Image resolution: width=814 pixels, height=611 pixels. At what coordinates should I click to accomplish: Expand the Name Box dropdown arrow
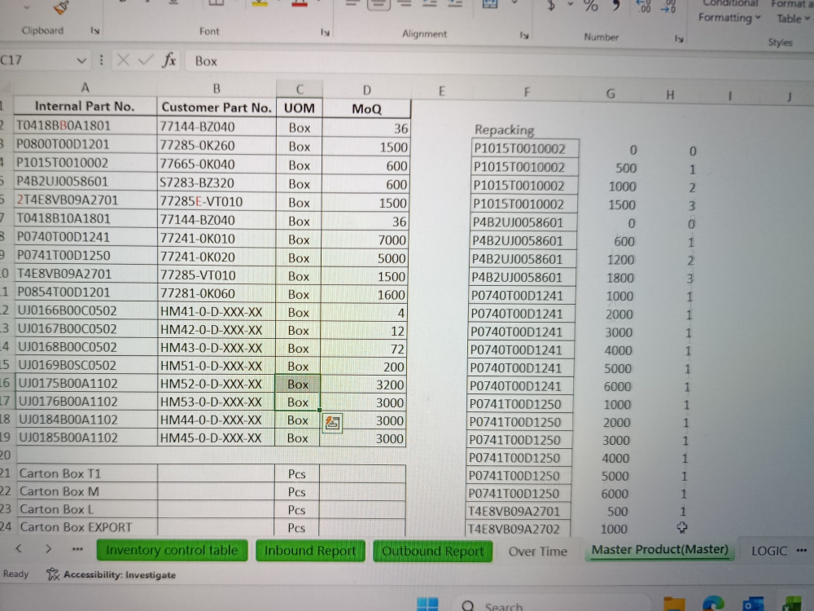click(x=81, y=60)
